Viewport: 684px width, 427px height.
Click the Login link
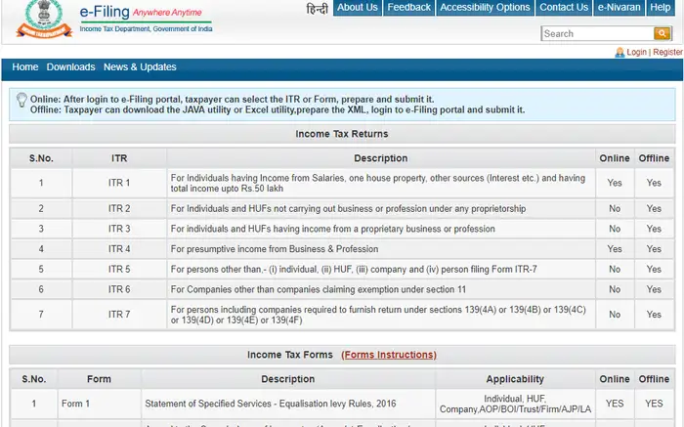[636, 52]
